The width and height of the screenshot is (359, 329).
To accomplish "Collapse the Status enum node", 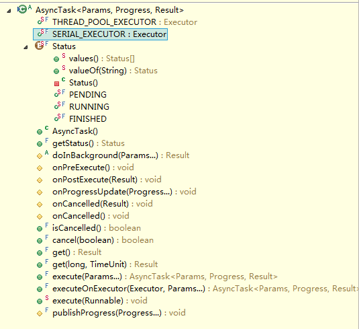I will [x=25, y=47].
